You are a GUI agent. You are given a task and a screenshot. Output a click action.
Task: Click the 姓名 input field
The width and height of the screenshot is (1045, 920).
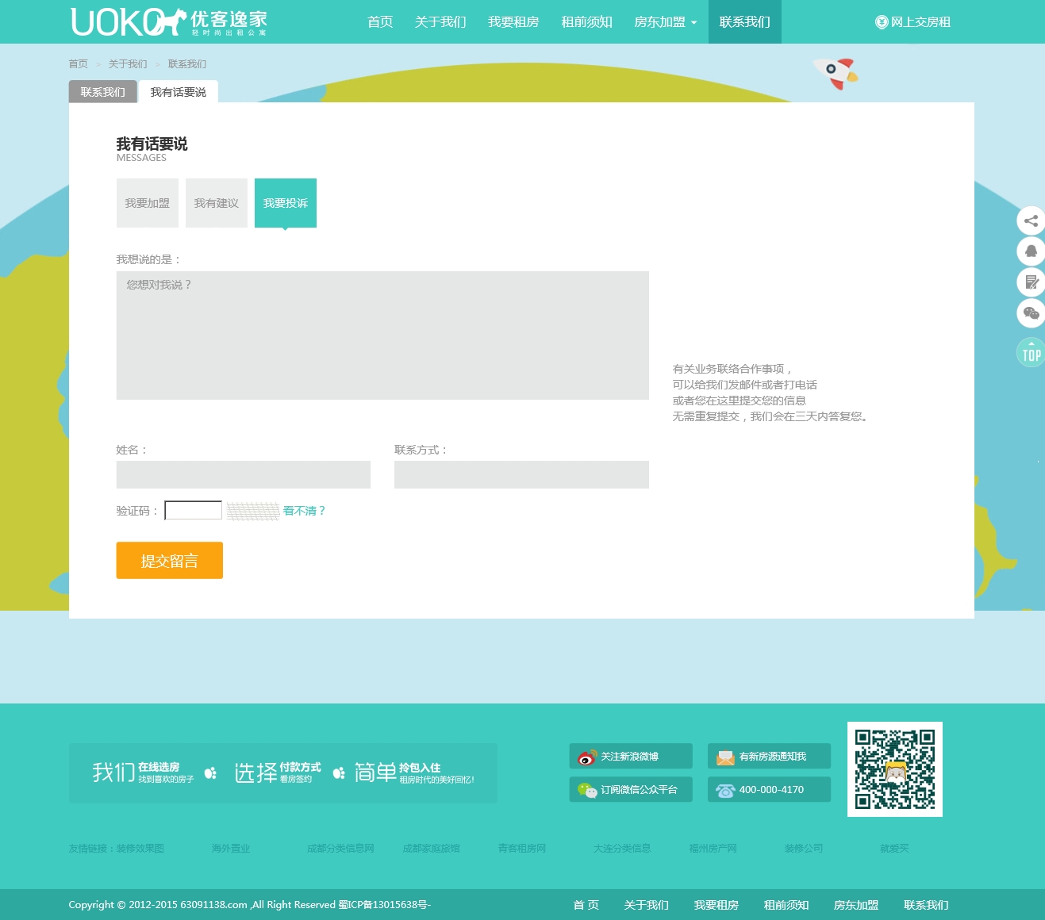(x=244, y=474)
